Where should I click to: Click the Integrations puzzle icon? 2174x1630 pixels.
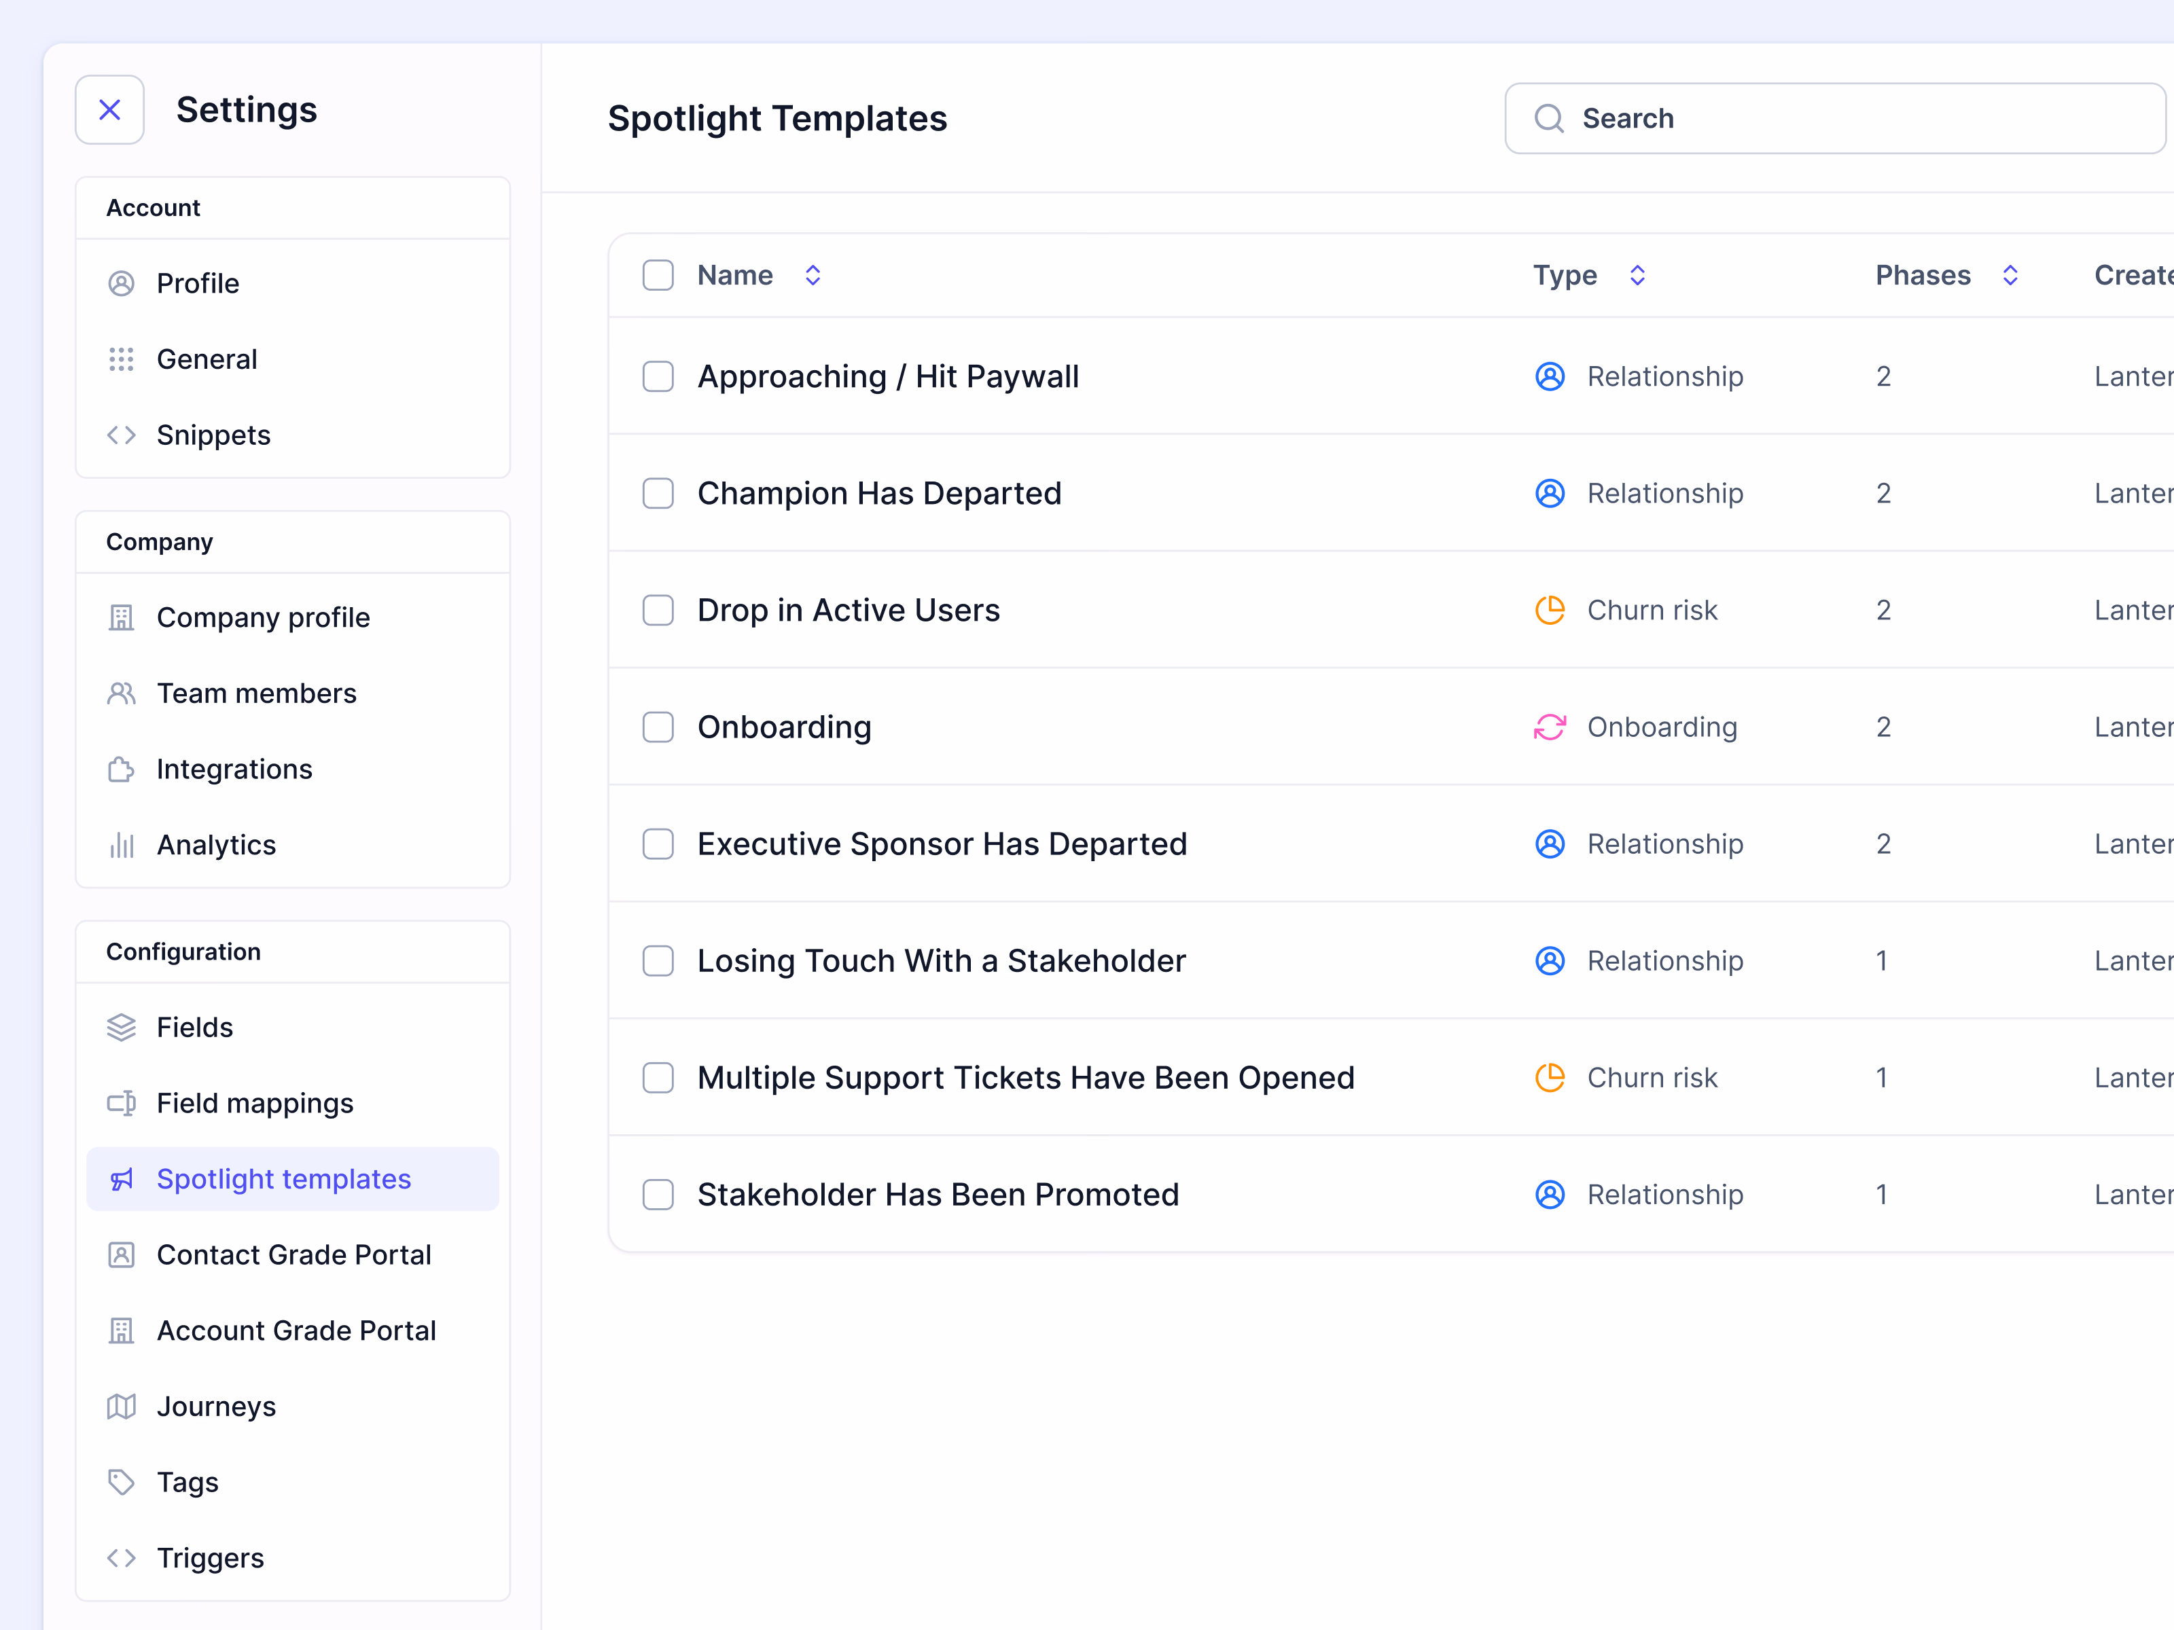(121, 769)
